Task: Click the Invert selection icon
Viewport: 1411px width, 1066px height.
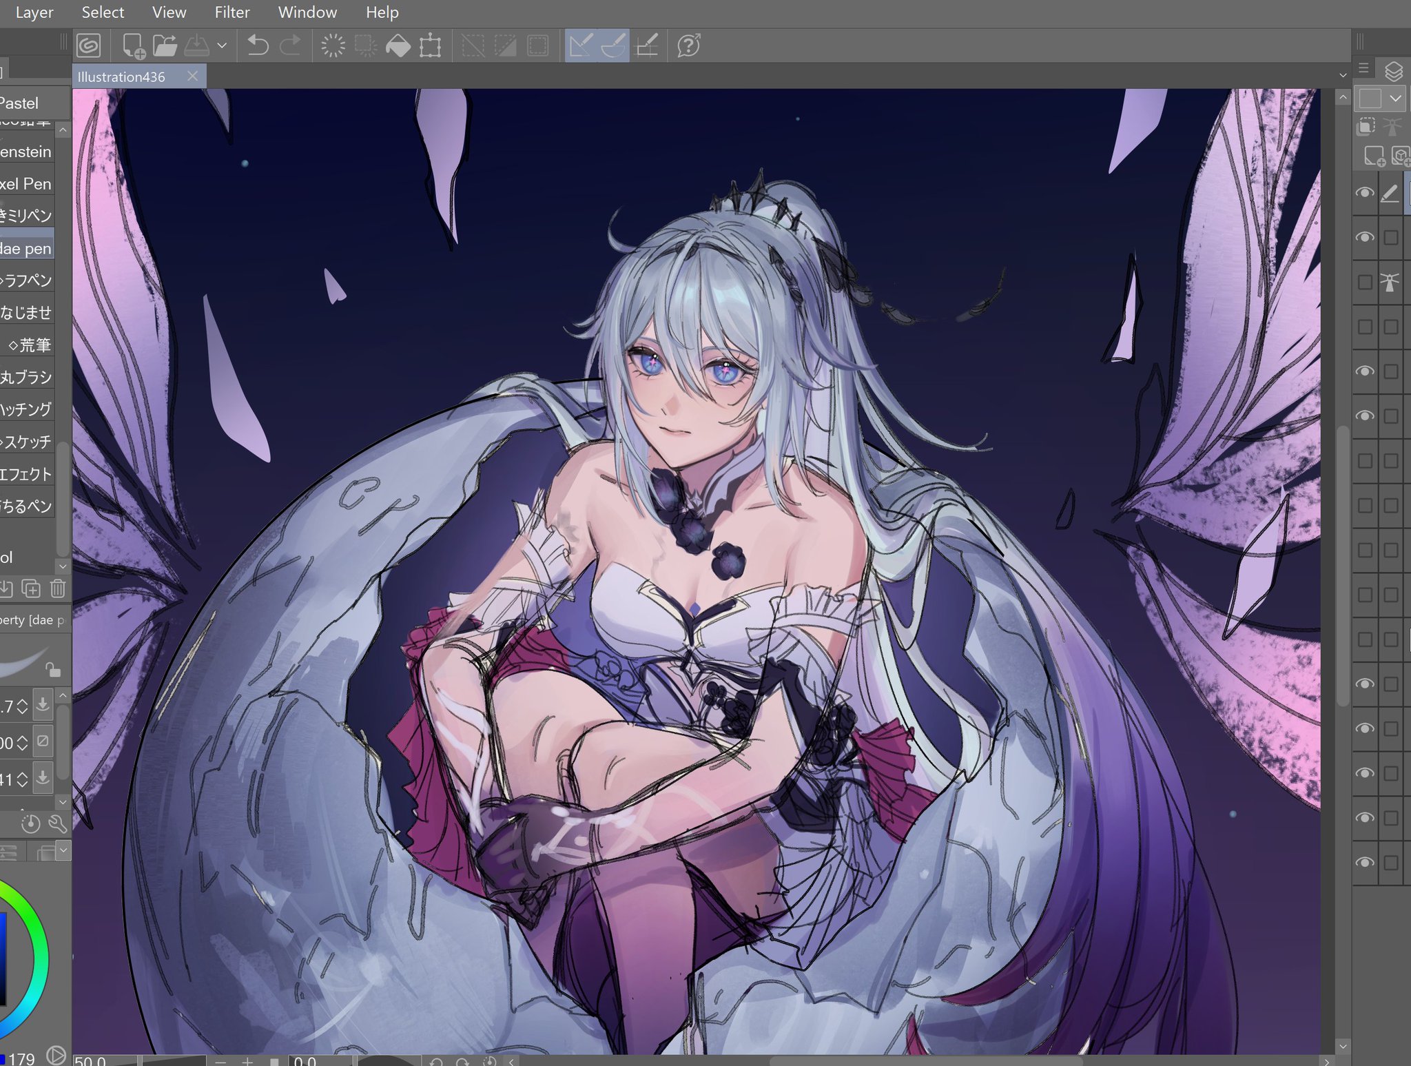Action: pyautogui.click(x=505, y=46)
